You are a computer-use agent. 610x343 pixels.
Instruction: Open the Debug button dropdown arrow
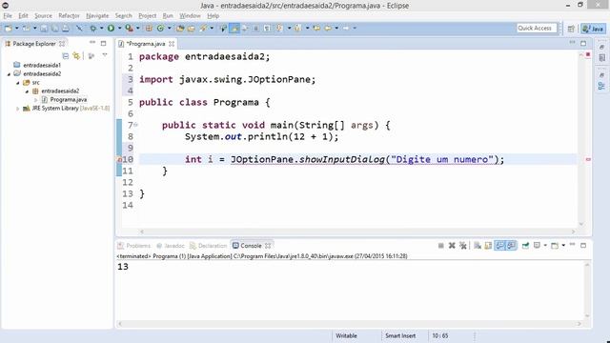click(102, 28)
